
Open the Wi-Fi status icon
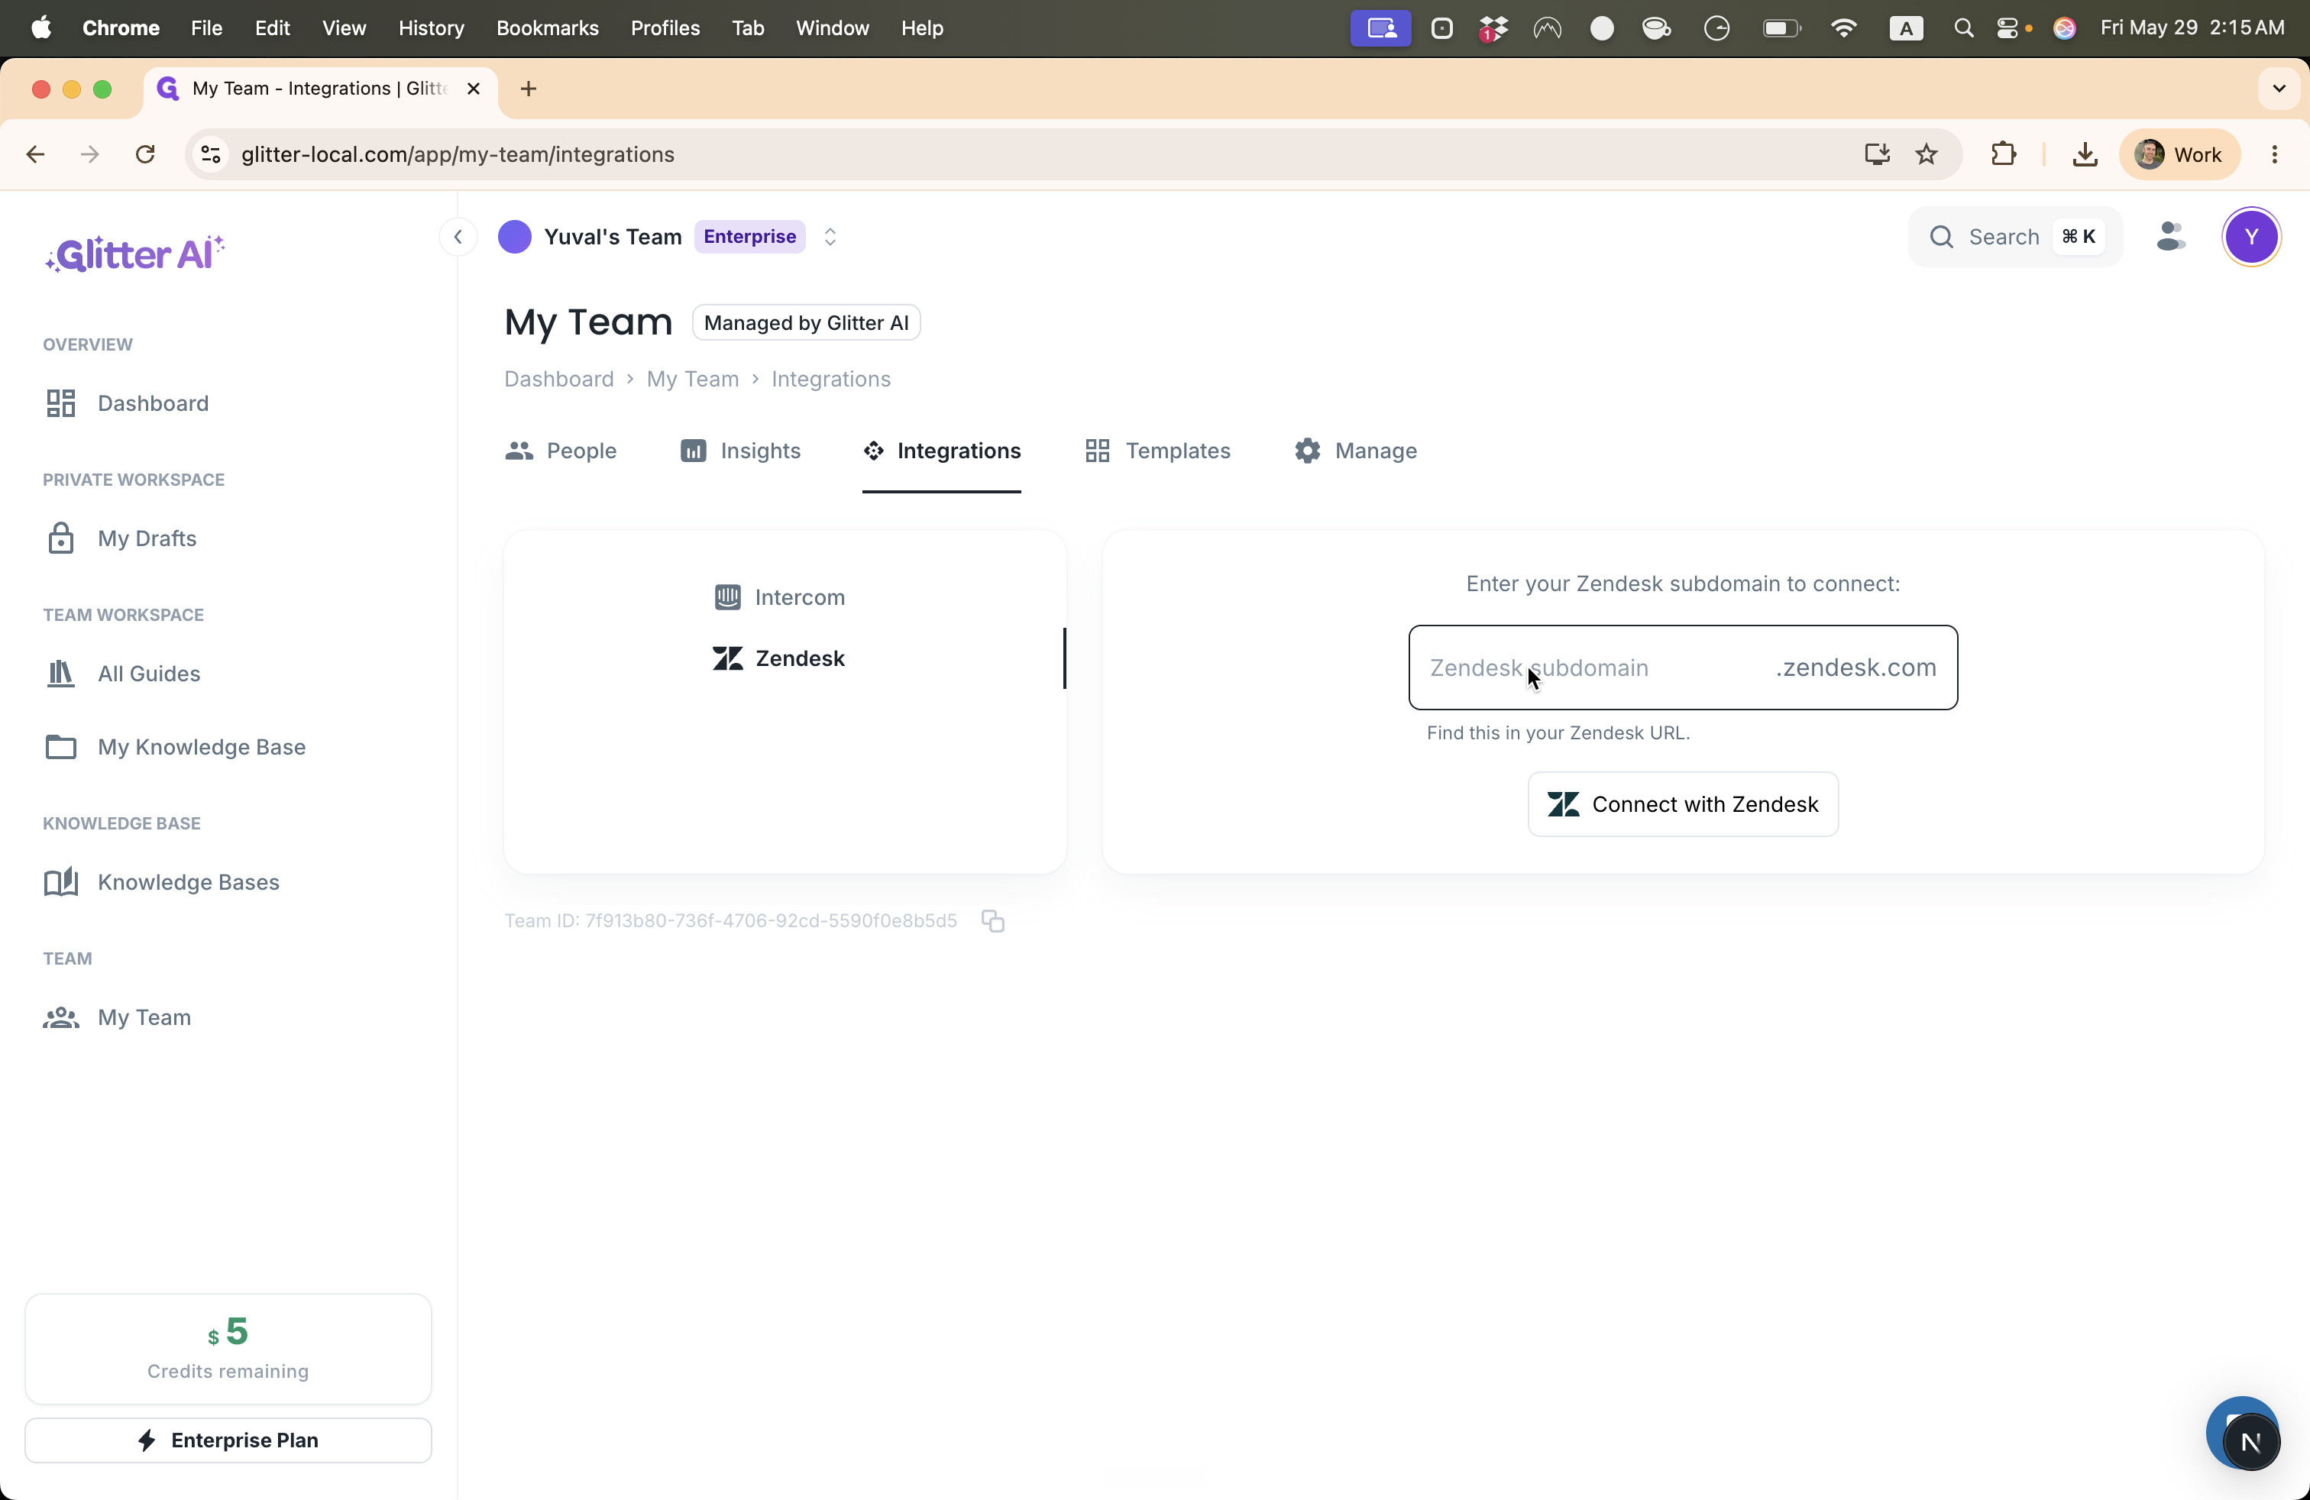pos(1843,28)
